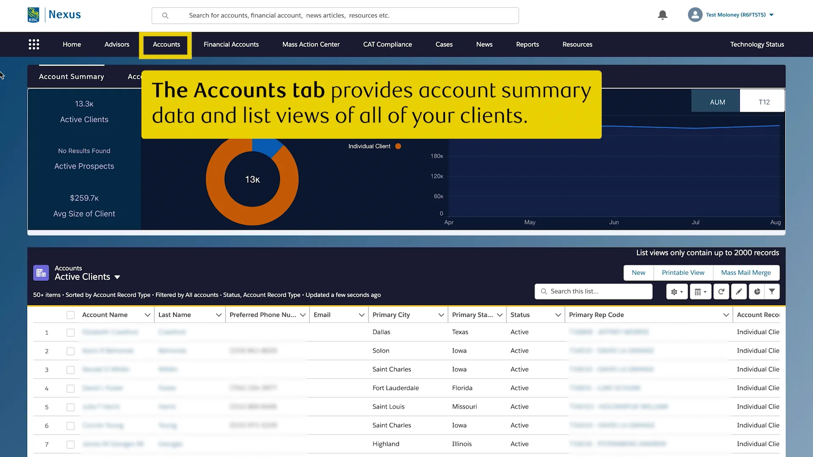Open the Mass Action Center tab
813x457 pixels.
click(x=311, y=44)
